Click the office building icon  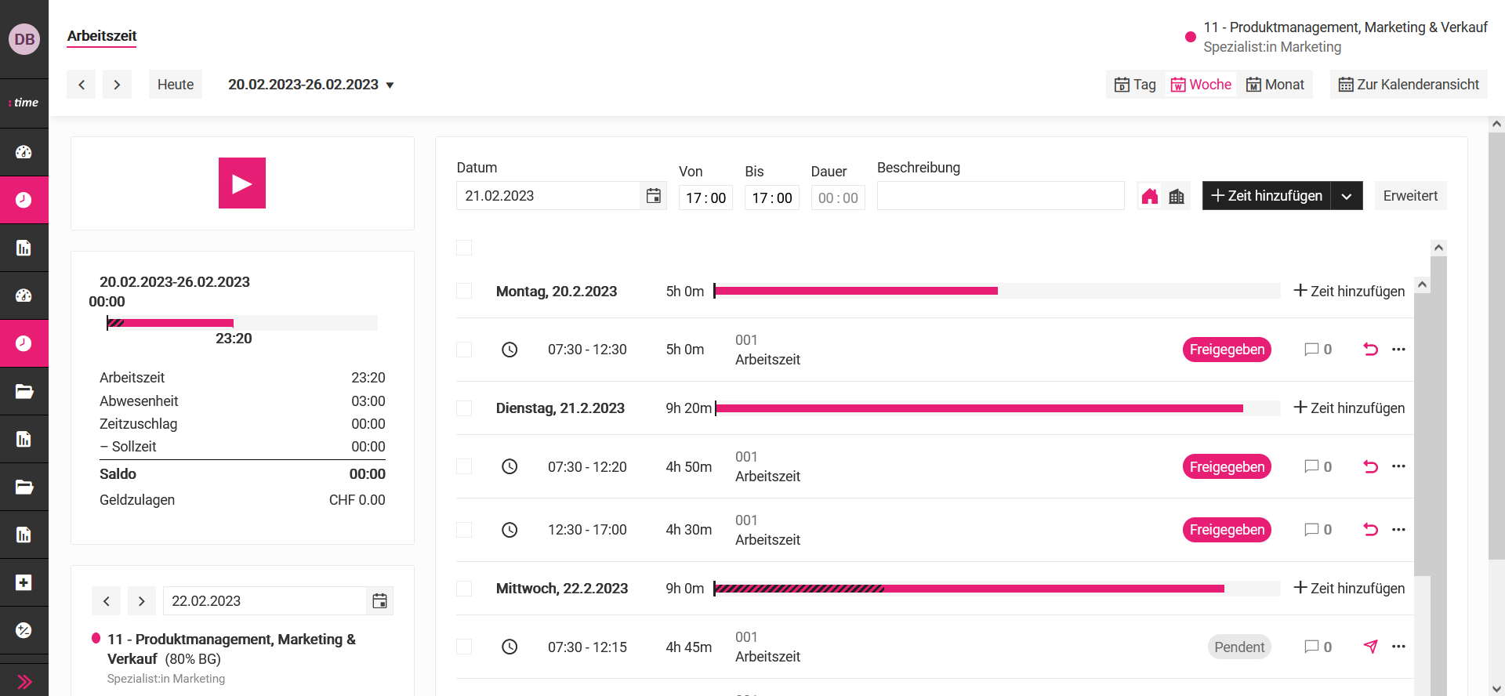(1177, 197)
